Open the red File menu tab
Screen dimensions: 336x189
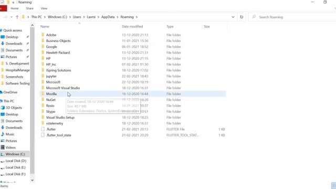3,8
